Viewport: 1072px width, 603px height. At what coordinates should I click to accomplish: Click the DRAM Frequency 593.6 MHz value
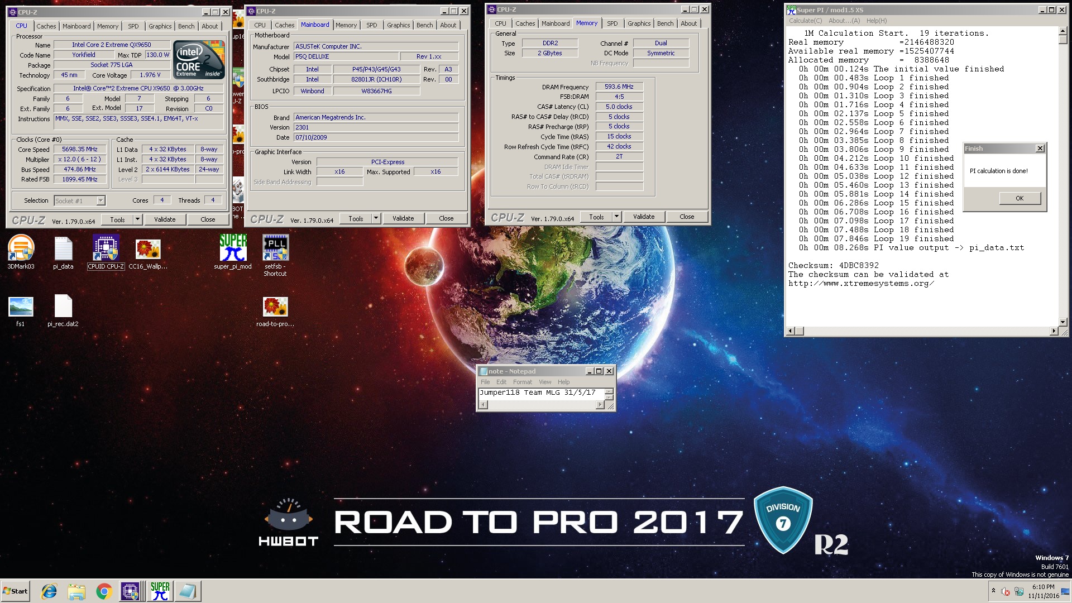point(619,87)
